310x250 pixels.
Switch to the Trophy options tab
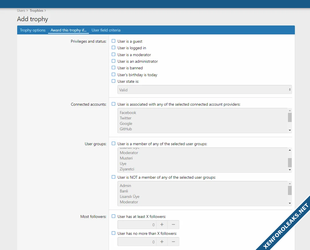click(x=33, y=30)
